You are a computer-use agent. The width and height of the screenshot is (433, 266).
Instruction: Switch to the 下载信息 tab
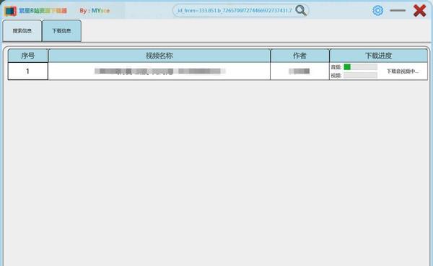pos(61,30)
